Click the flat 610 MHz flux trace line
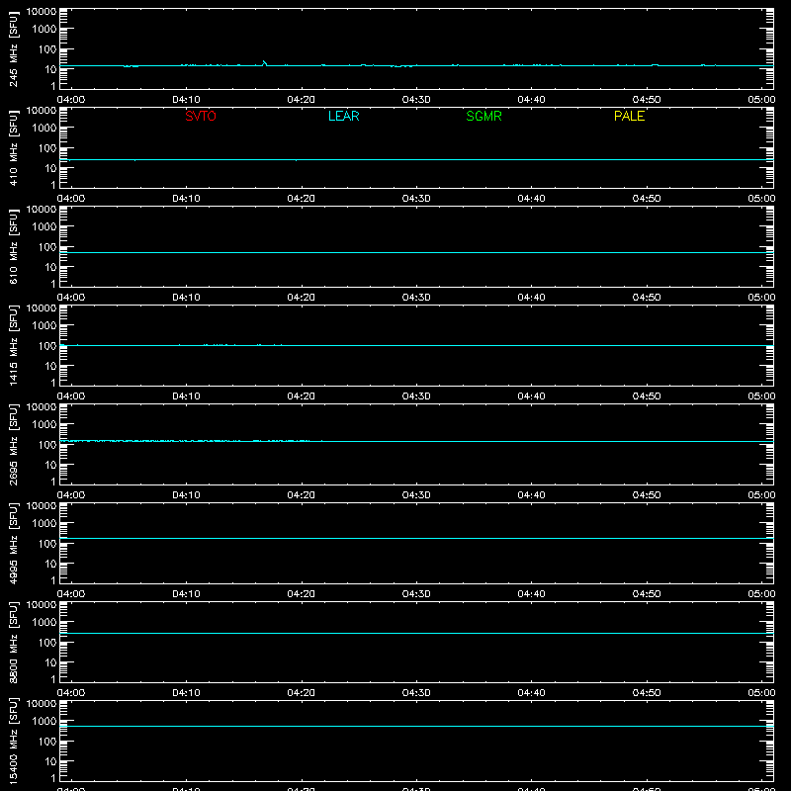This screenshot has width=791, height=791. pos(416,253)
